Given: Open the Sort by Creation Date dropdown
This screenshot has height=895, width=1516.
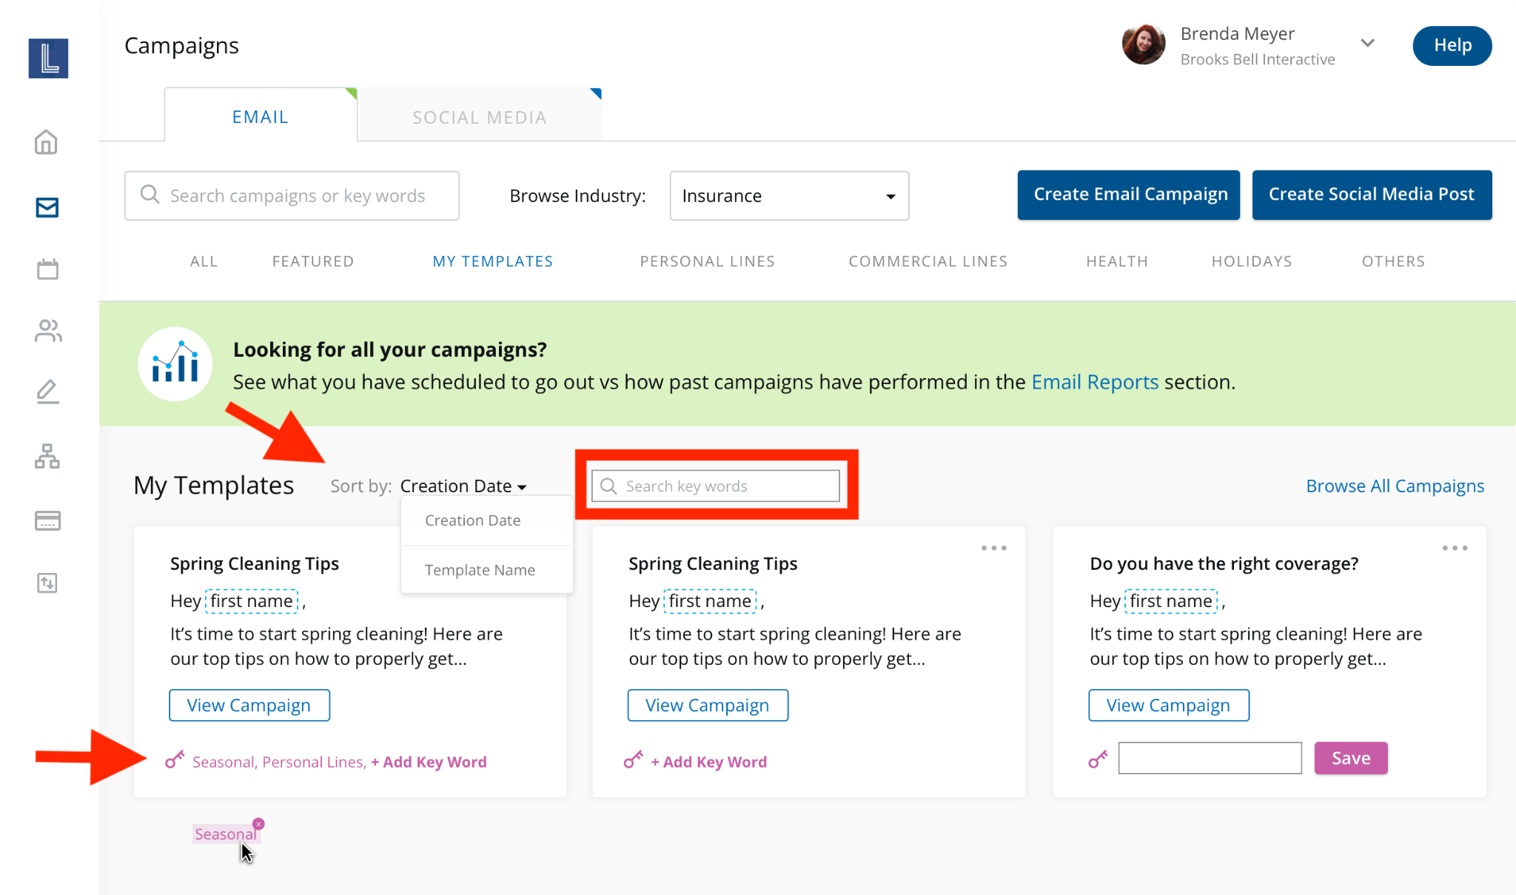Looking at the screenshot, I should click(463, 486).
